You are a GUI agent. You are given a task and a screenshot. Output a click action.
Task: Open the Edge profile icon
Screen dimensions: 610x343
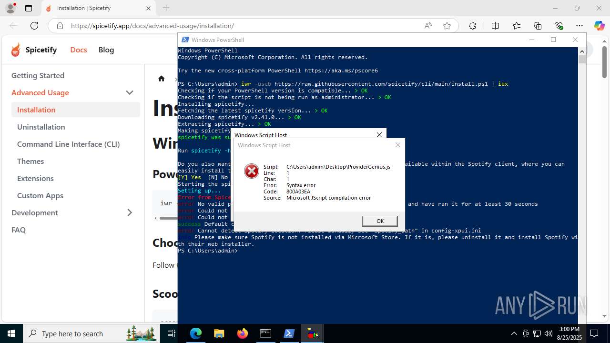pyautogui.click(x=10, y=8)
